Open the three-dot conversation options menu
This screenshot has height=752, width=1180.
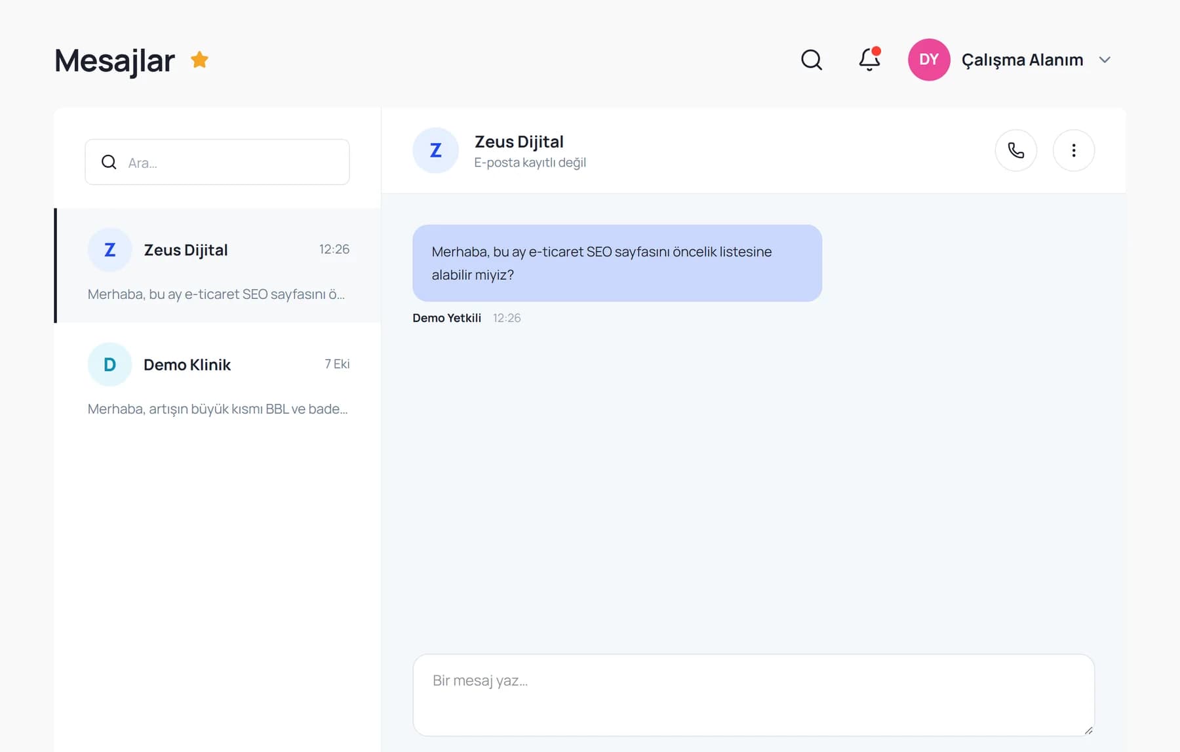pyautogui.click(x=1074, y=150)
